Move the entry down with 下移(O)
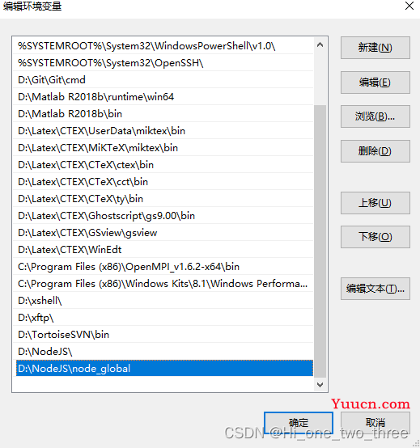This screenshot has height=448, width=420. pos(375,237)
